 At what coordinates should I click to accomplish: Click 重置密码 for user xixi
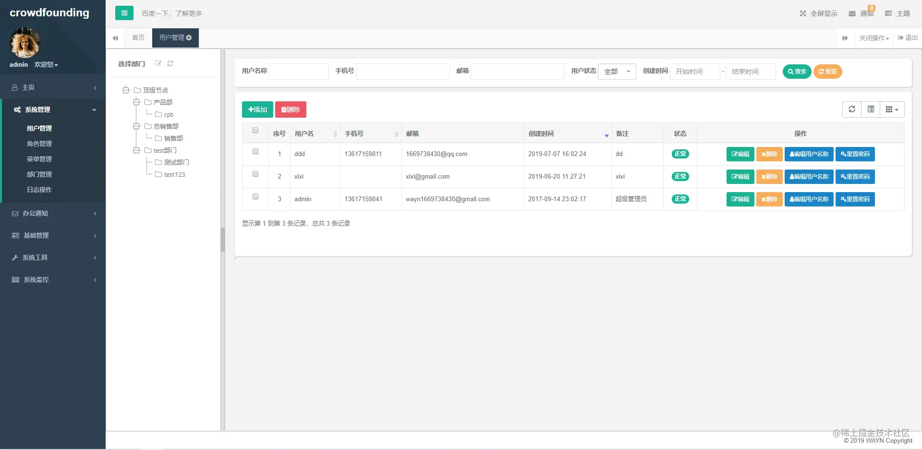tap(855, 176)
